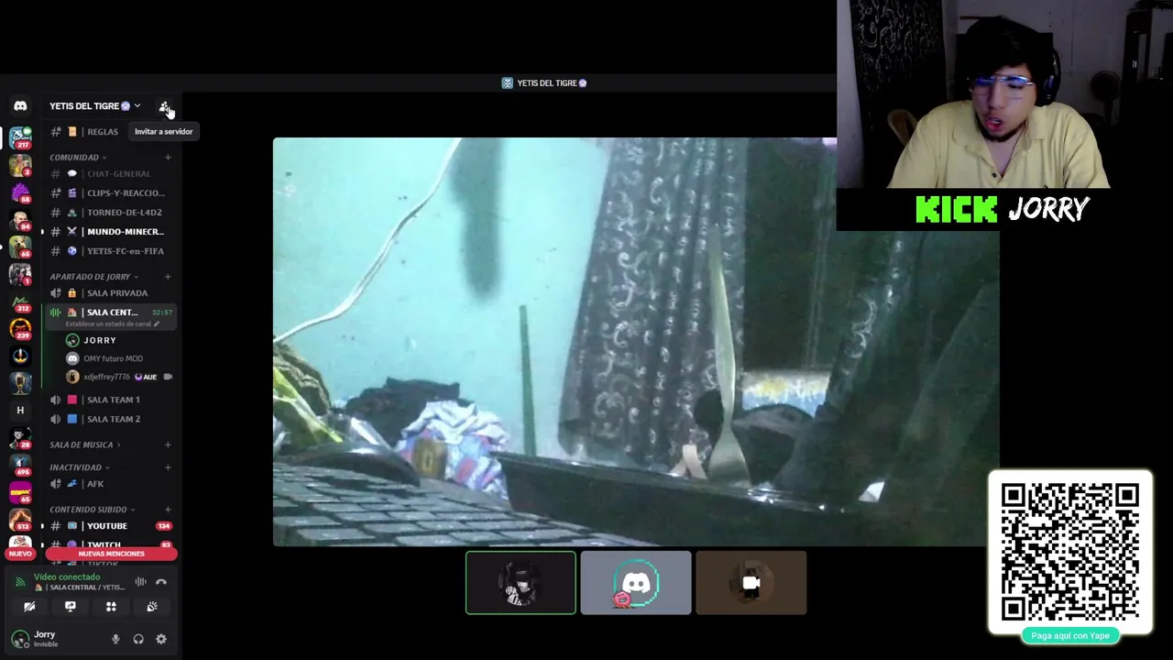Join SALA TEAM 1 voice channel
The image size is (1173, 660).
(110, 400)
